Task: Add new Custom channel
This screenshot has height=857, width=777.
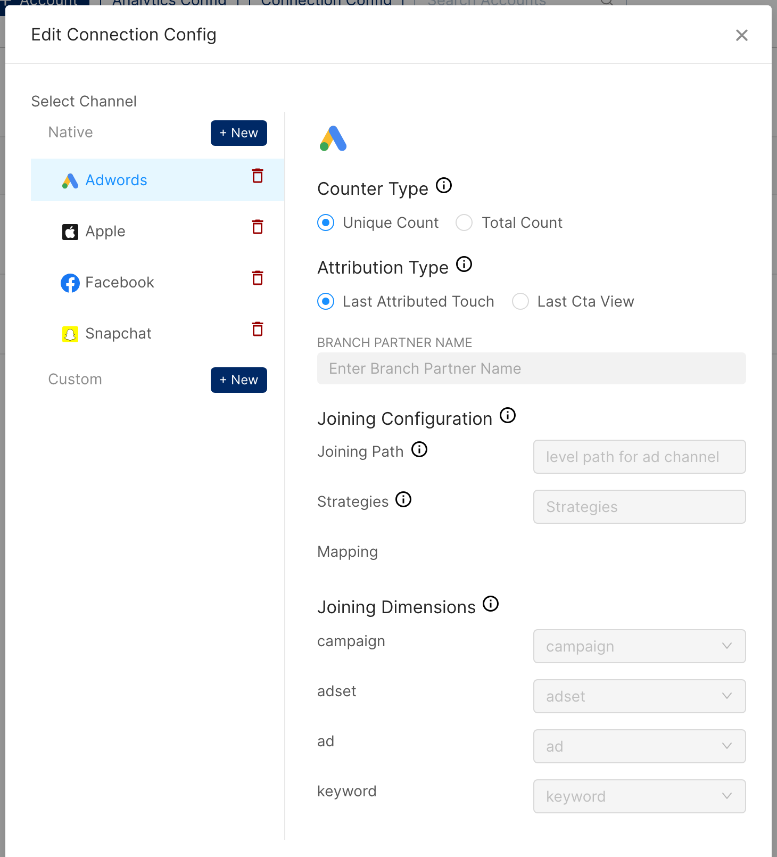Action: coord(238,380)
